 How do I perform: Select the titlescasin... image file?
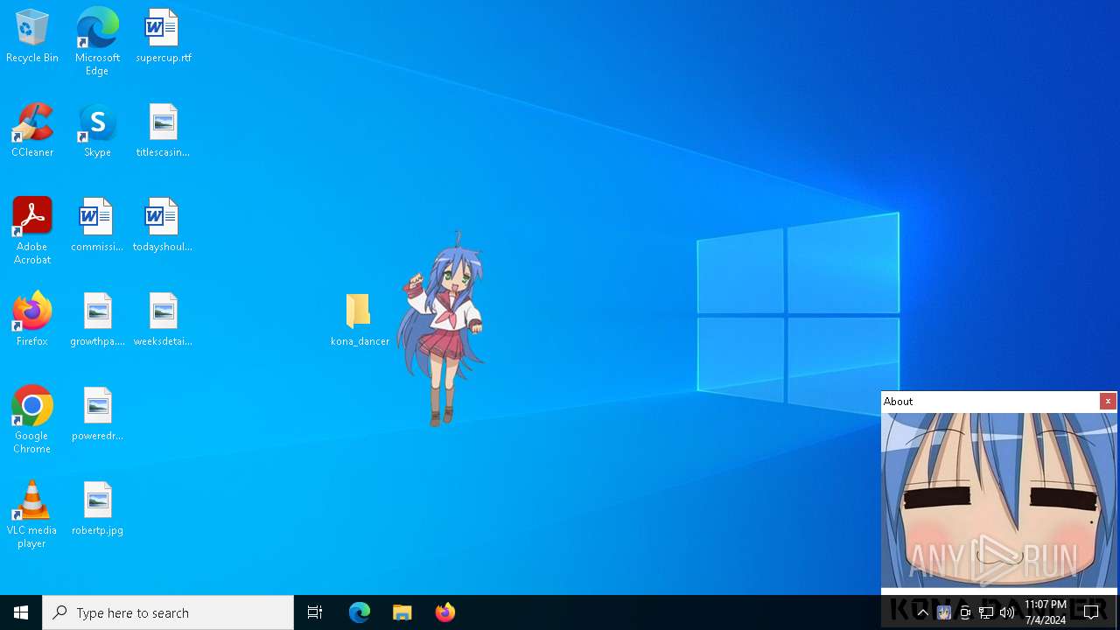(x=163, y=131)
